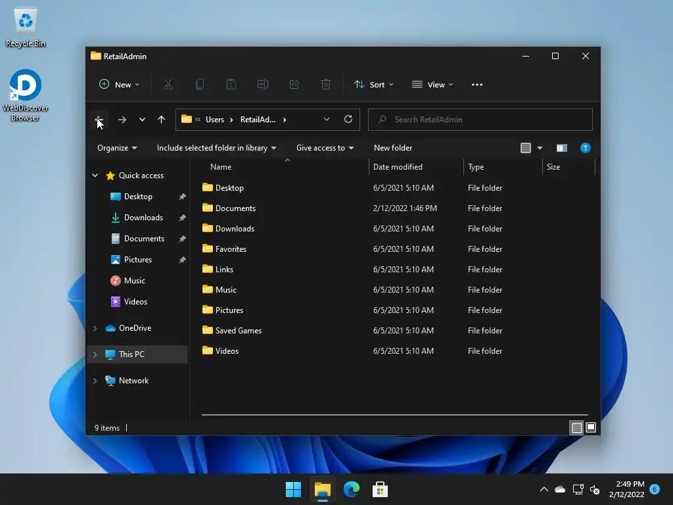Open the notification count badge
The height and width of the screenshot is (505, 673).
click(655, 489)
